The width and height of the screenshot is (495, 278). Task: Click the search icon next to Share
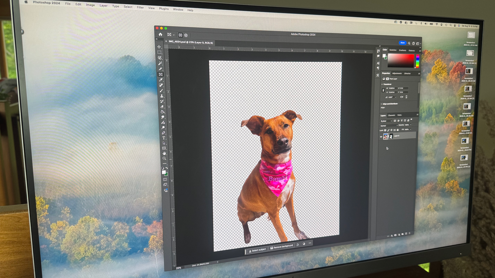pyautogui.click(x=409, y=43)
